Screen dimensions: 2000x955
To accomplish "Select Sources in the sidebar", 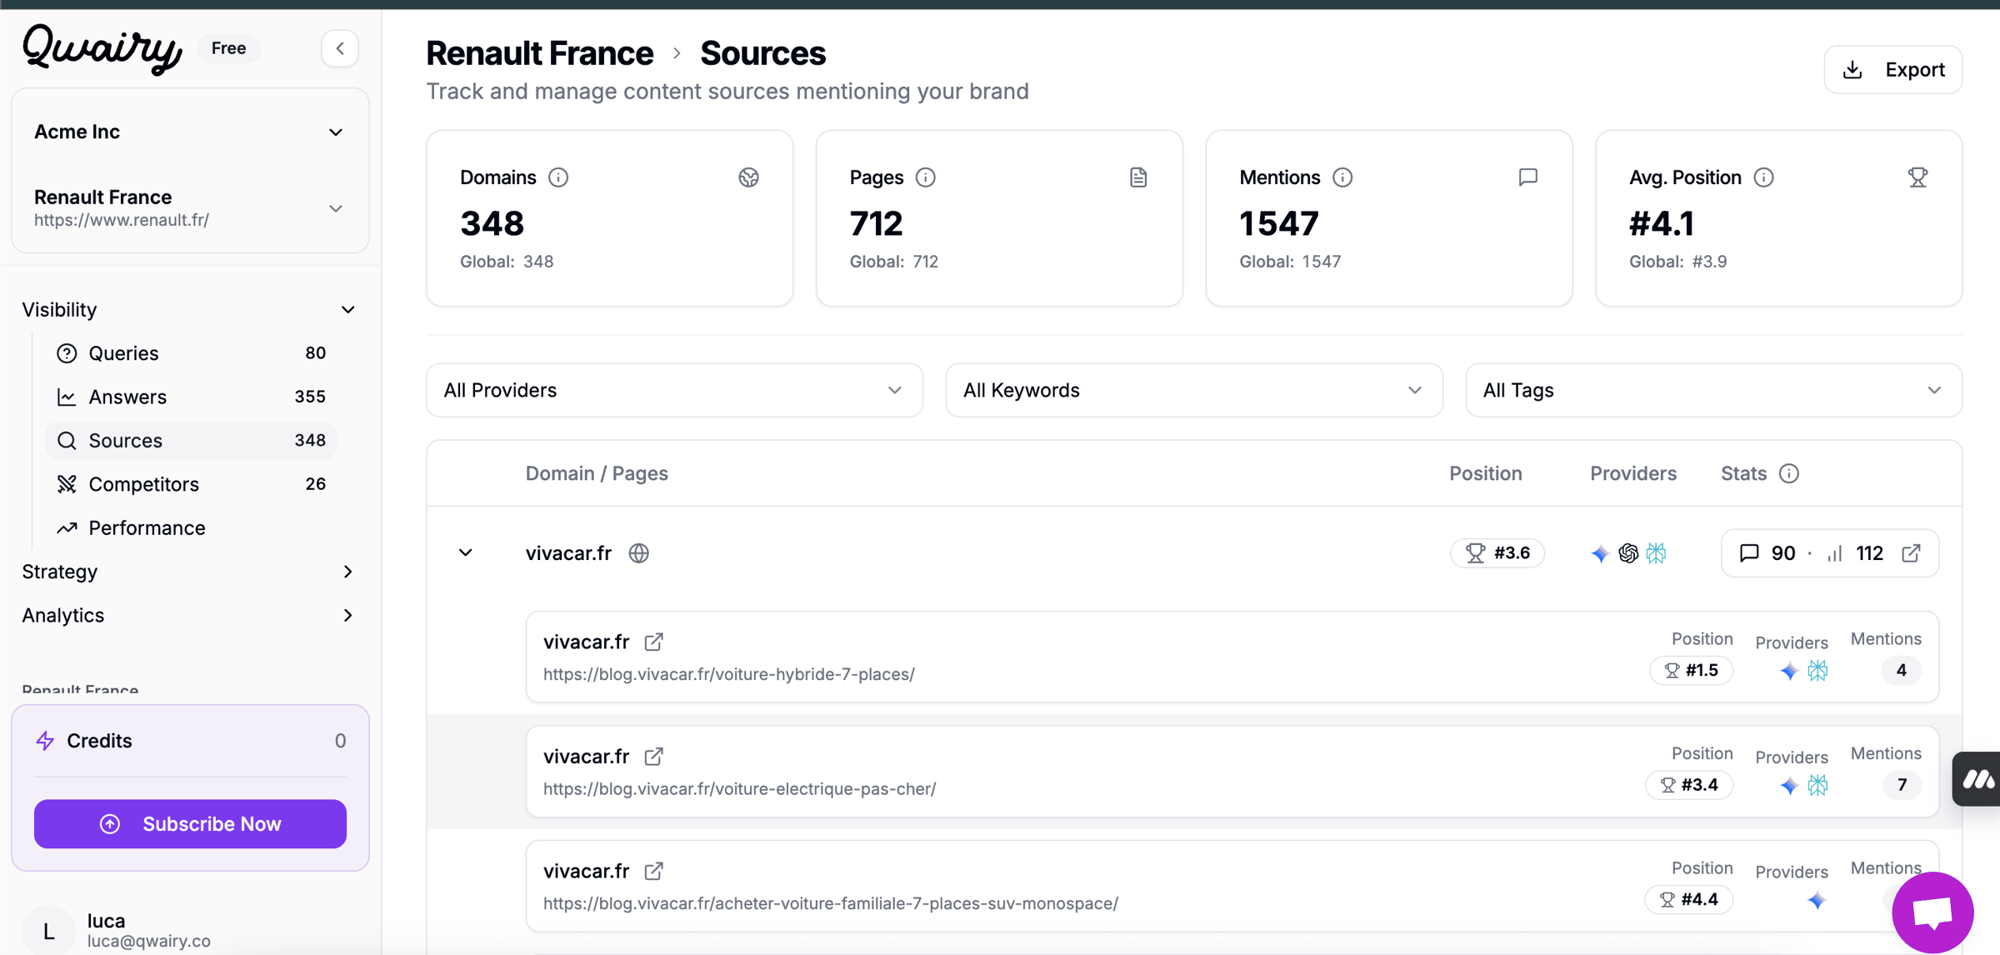I will point(191,440).
